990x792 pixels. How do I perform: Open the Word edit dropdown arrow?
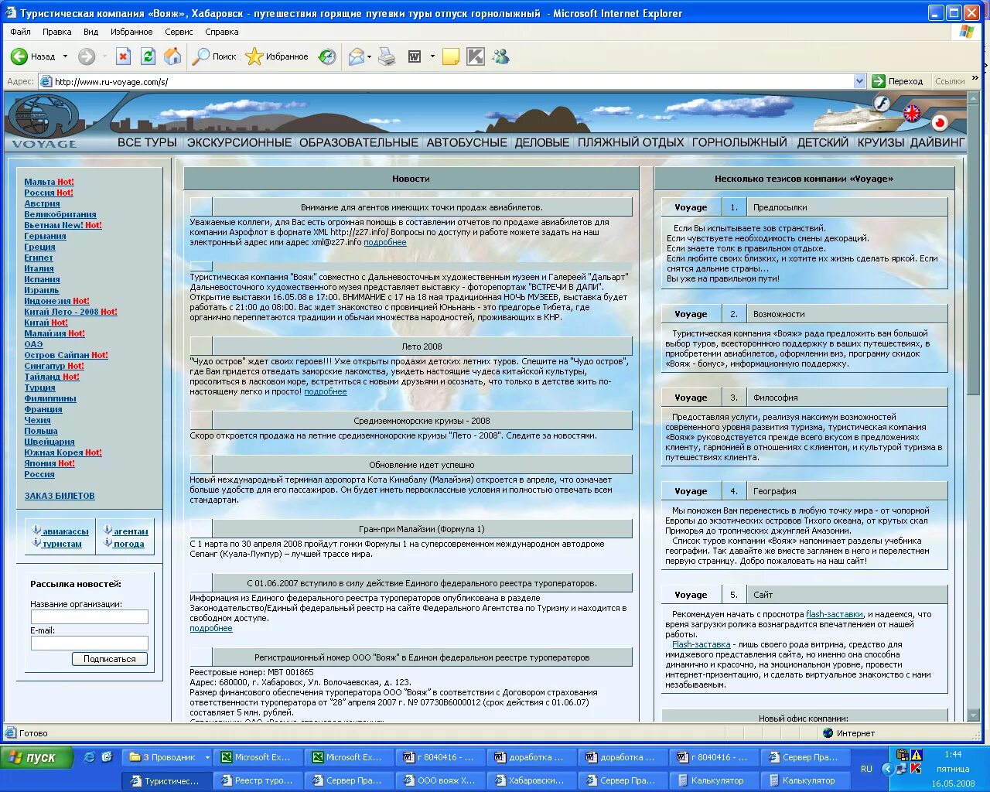(432, 56)
